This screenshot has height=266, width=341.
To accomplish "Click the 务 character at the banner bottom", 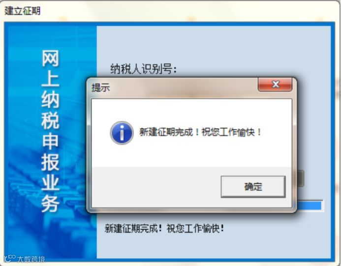I will [x=50, y=203].
